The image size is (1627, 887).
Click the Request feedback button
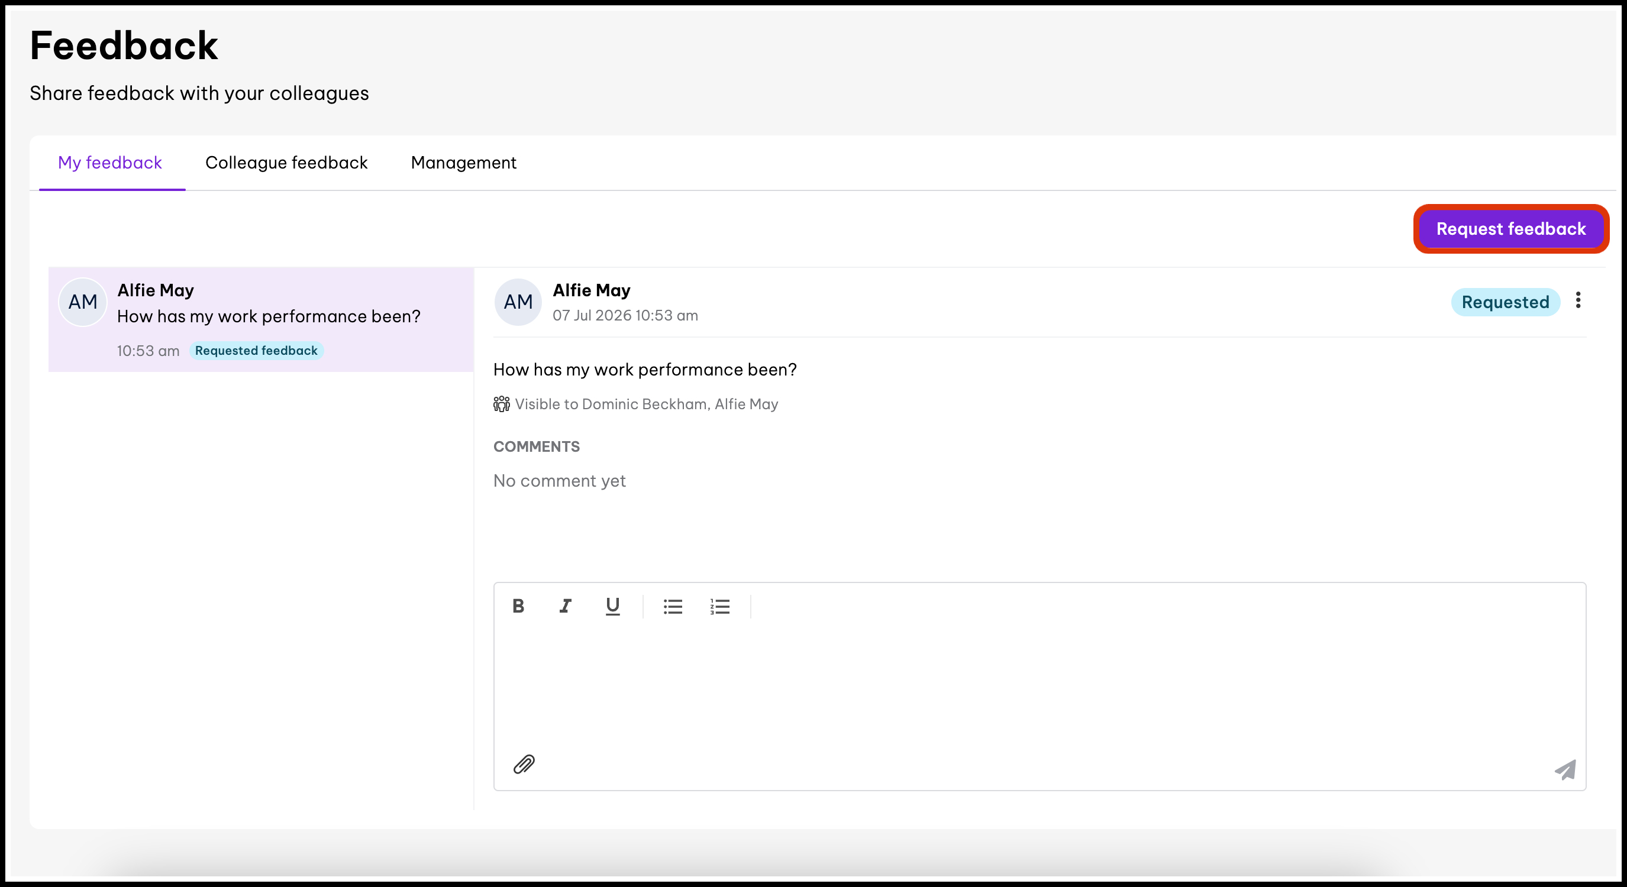click(1511, 228)
